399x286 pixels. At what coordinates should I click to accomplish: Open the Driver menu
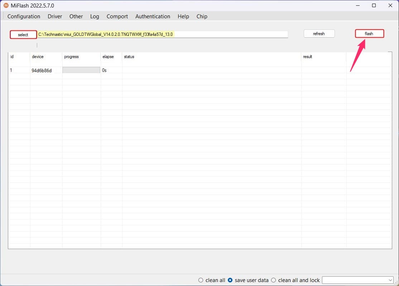pyautogui.click(x=55, y=16)
